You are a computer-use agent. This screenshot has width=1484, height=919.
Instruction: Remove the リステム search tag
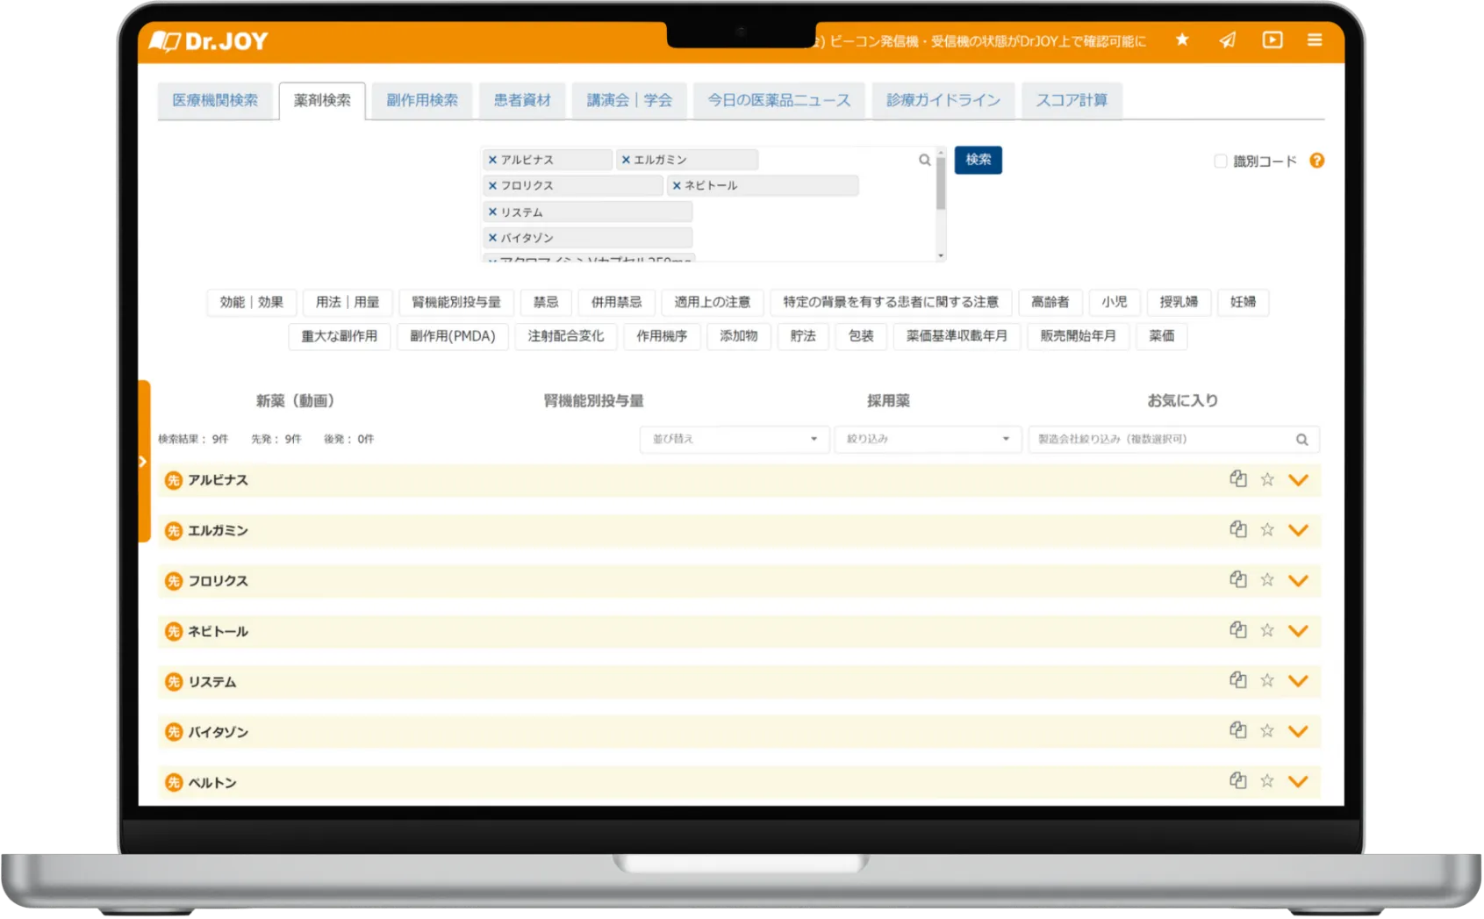[492, 212]
